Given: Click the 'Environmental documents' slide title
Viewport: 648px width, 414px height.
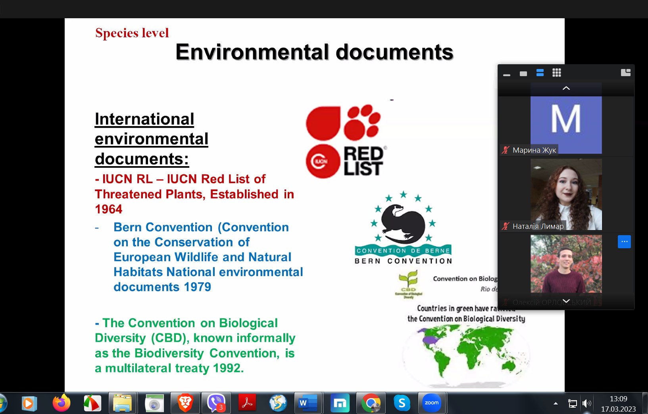Looking at the screenshot, I should pos(314,52).
